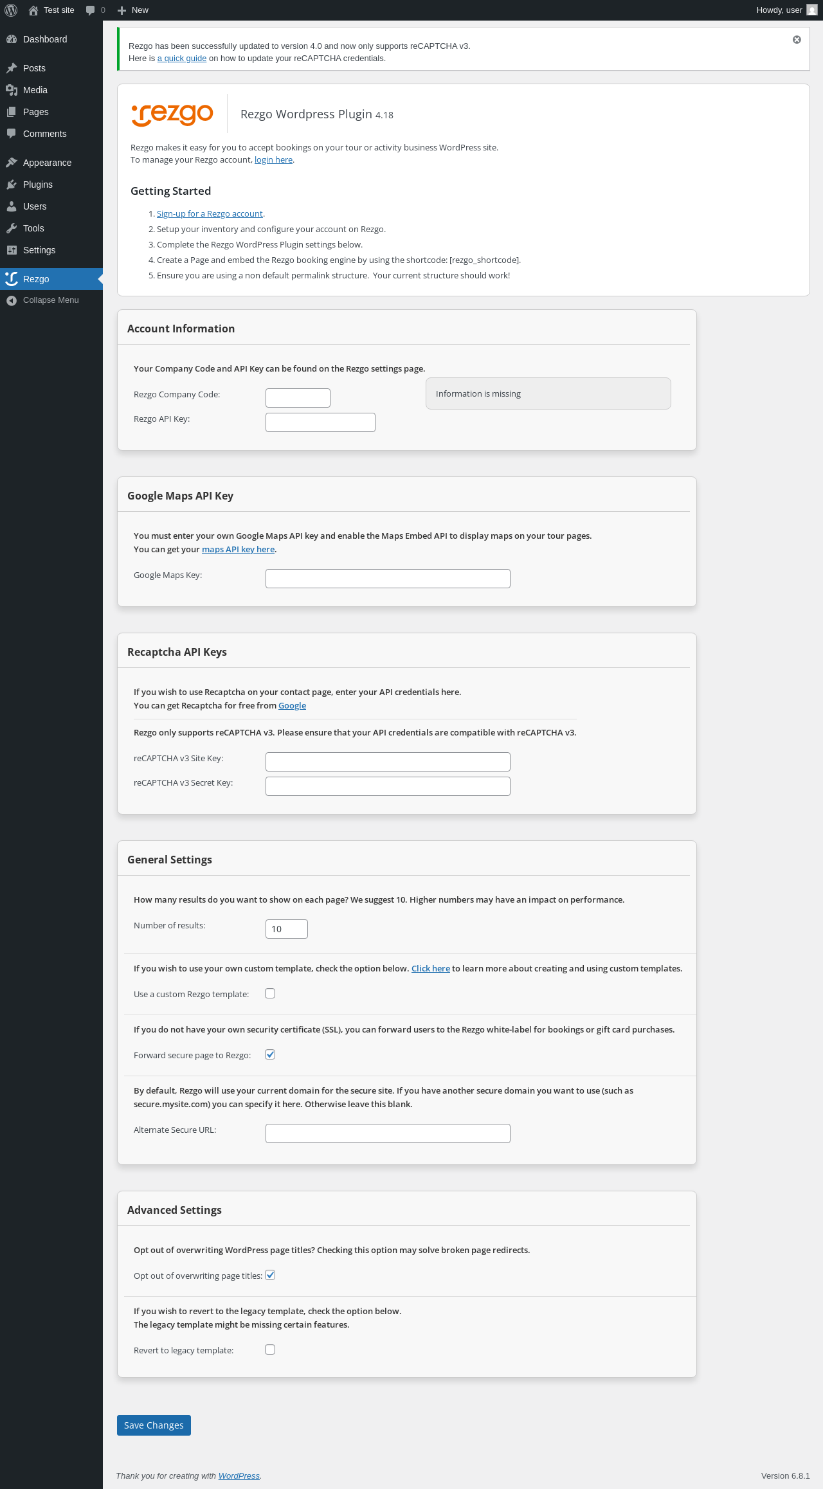Open the comments bubble icon in admin bar
823x1489 pixels.
pyautogui.click(x=90, y=10)
